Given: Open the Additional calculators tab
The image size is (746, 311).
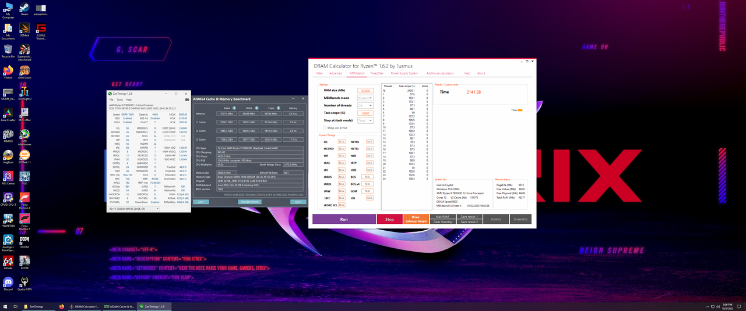Looking at the screenshot, I should [x=440, y=73].
